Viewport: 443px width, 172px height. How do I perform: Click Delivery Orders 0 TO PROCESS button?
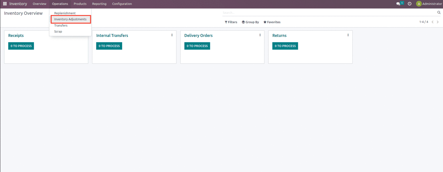pyautogui.click(x=197, y=46)
